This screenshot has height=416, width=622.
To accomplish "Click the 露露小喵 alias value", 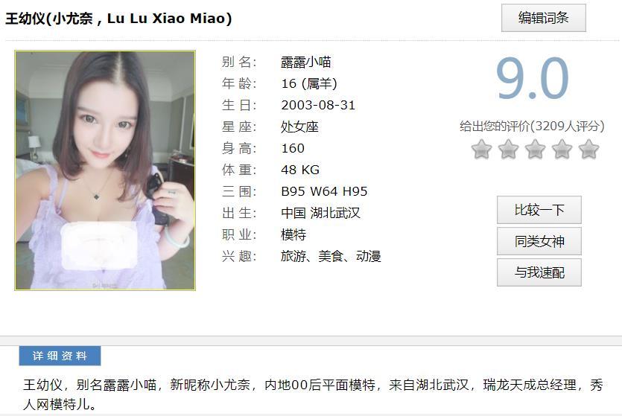I will coord(306,63).
